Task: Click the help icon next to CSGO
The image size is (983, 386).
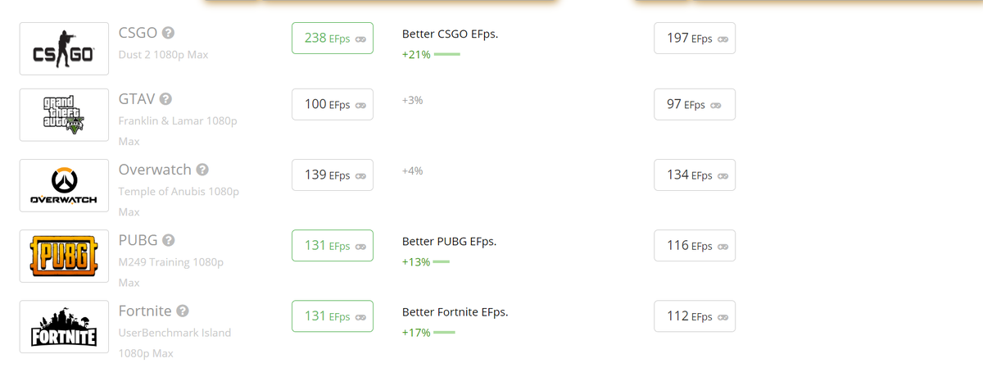Action: (168, 34)
